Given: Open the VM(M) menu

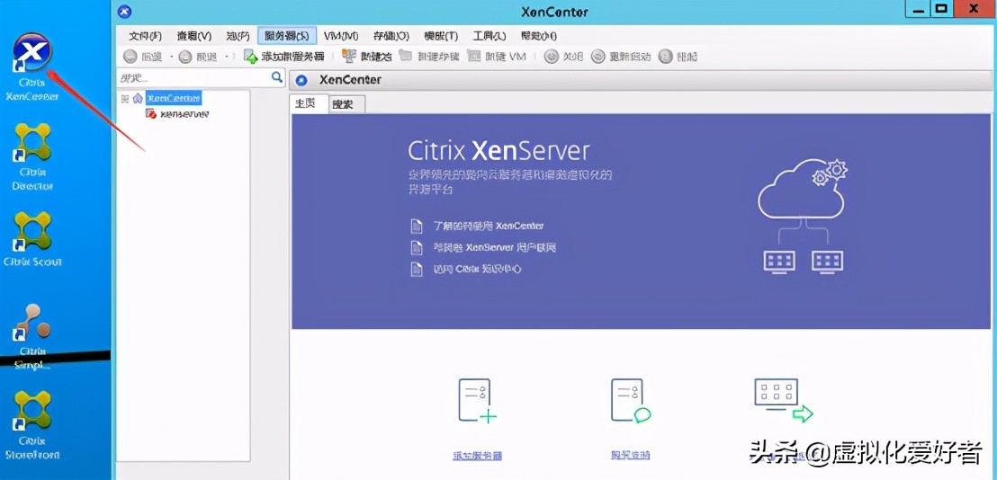Looking at the screenshot, I should tap(341, 36).
